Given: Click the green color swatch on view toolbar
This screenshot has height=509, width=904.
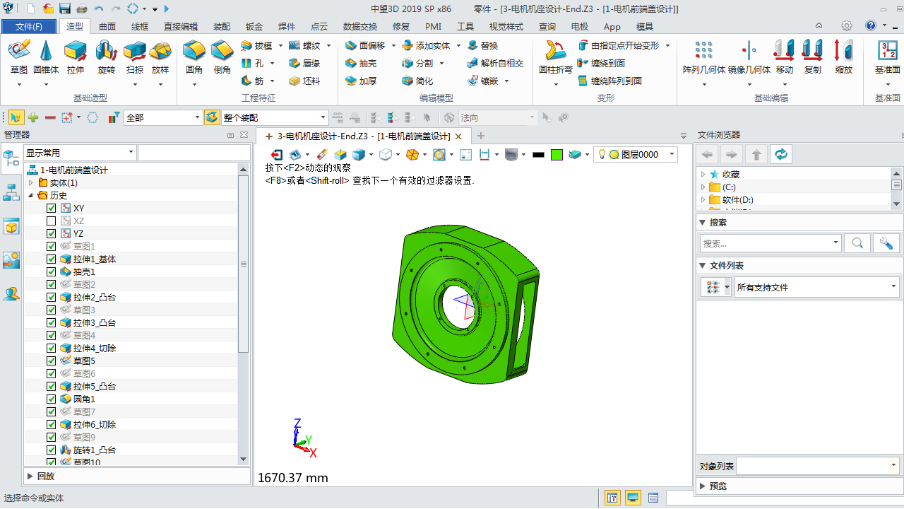Looking at the screenshot, I should pyautogui.click(x=557, y=154).
